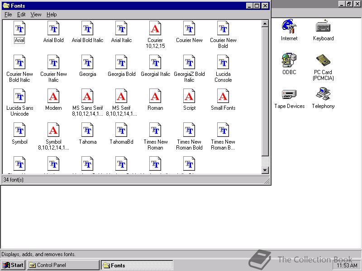
Task: Open the ODBC control panel icon
Action: (289, 60)
